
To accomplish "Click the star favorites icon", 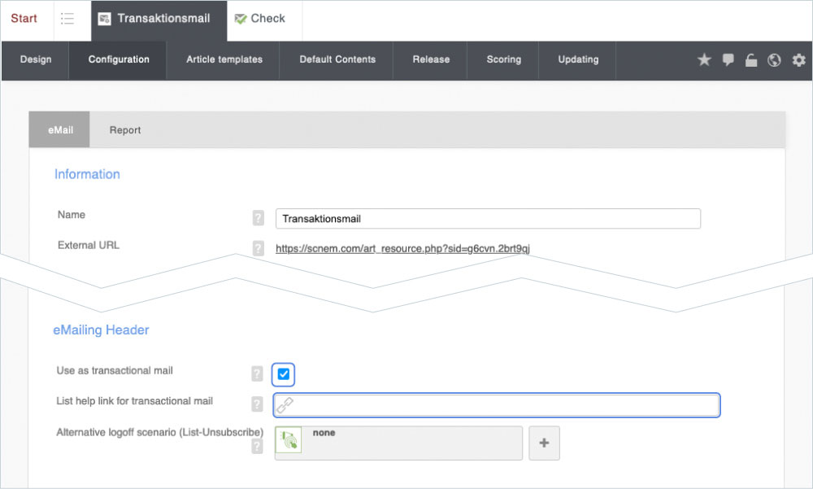I will click(704, 60).
